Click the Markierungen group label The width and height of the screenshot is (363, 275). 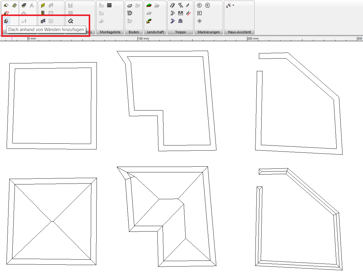point(209,32)
